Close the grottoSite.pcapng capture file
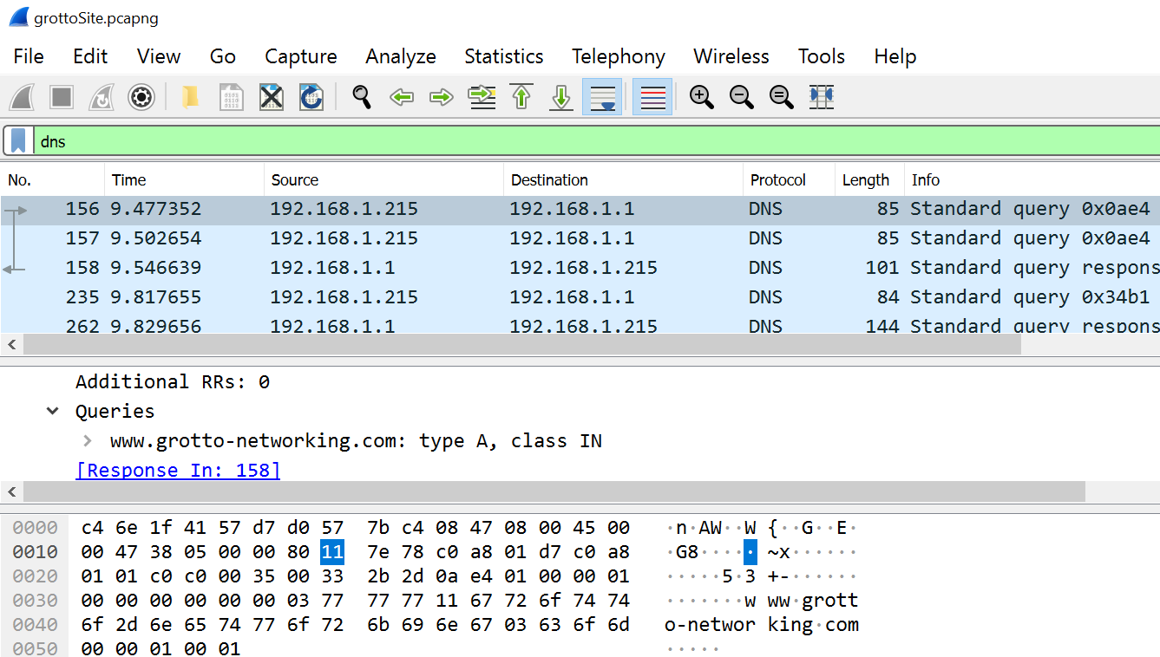The image size is (1160, 657). 272,96
